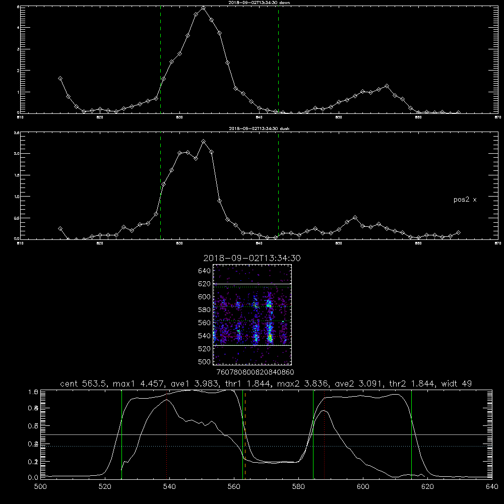Click the highest diamond point of the dusk curve
Screen dimensions: 504x504
pos(204,142)
